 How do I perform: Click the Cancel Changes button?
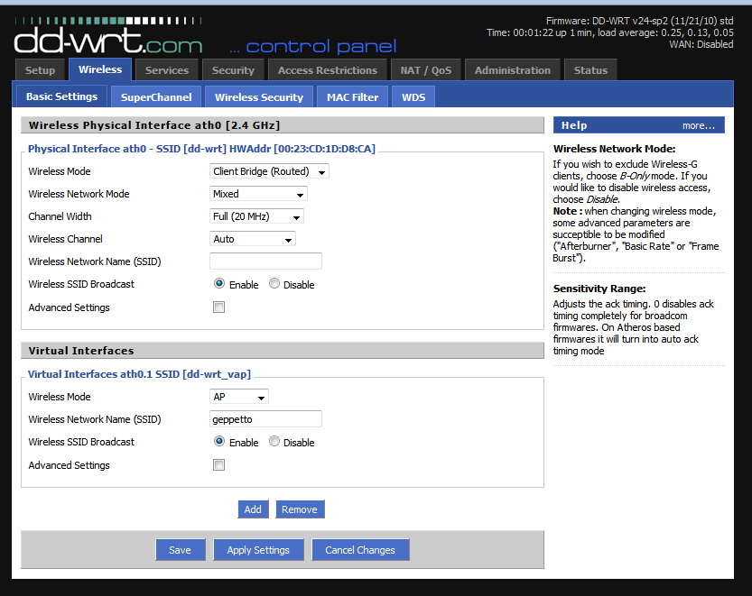click(x=360, y=549)
